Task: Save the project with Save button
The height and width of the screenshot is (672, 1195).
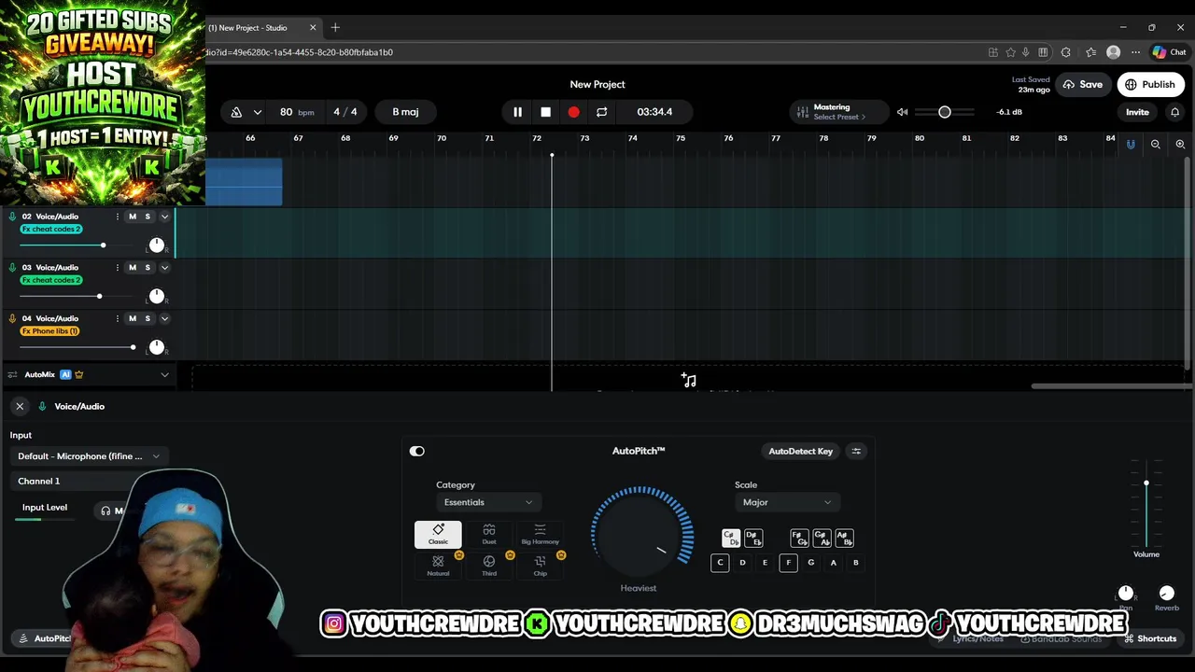Action: click(1082, 84)
